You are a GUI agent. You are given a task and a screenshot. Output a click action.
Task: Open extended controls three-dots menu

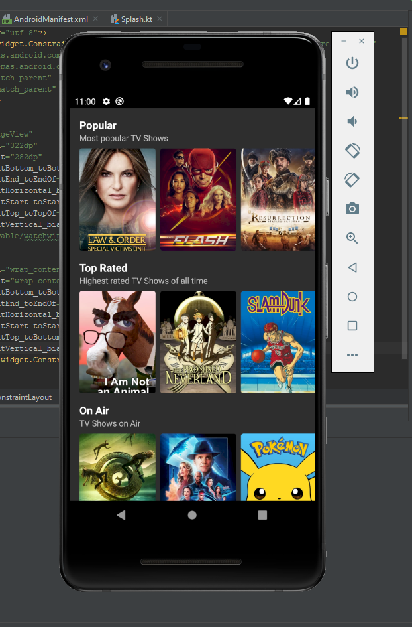click(352, 355)
